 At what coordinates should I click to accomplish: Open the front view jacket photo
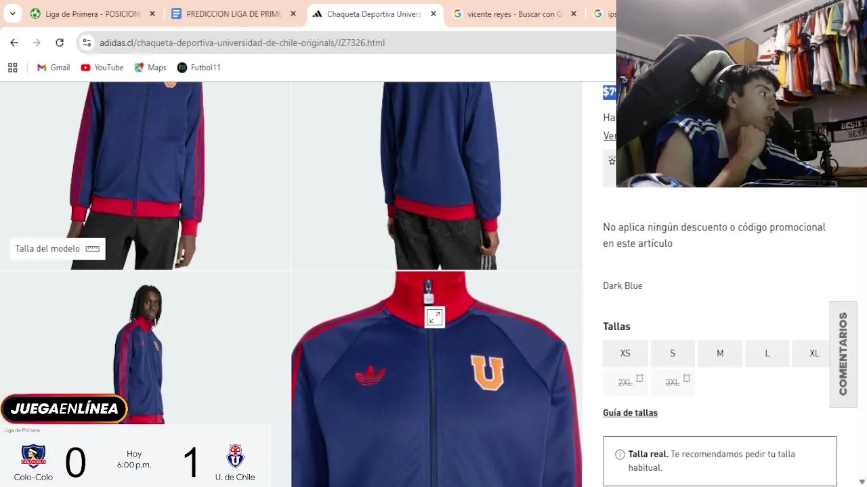145,176
